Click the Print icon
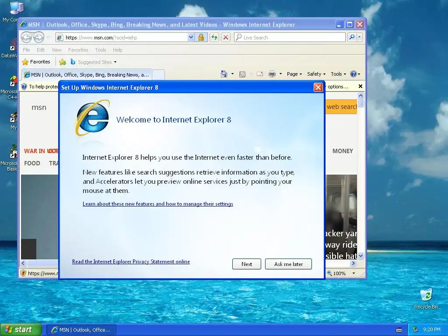Screen dimensions: 448x336 pos(272,74)
